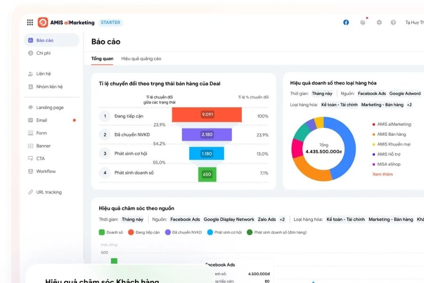The width and height of the screenshot is (424, 283).
Task: Open Tháng này filter in the doanh số card
Action: coord(322,93)
